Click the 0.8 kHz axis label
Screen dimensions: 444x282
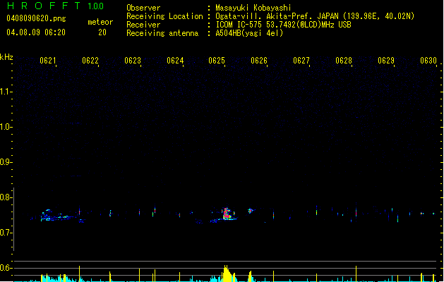coord(6,197)
